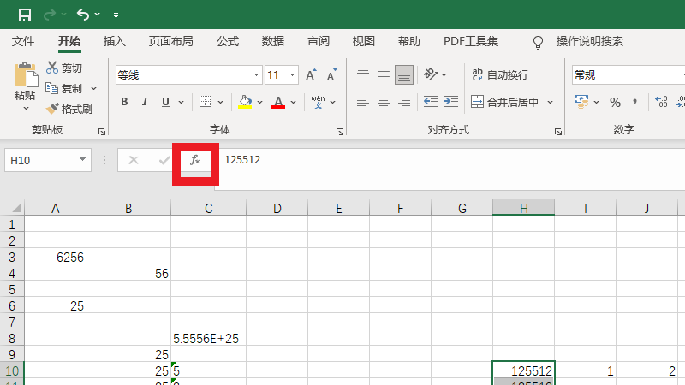Decrease font size with small A
This screenshot has height=385, width=685.
click(332, 74)
